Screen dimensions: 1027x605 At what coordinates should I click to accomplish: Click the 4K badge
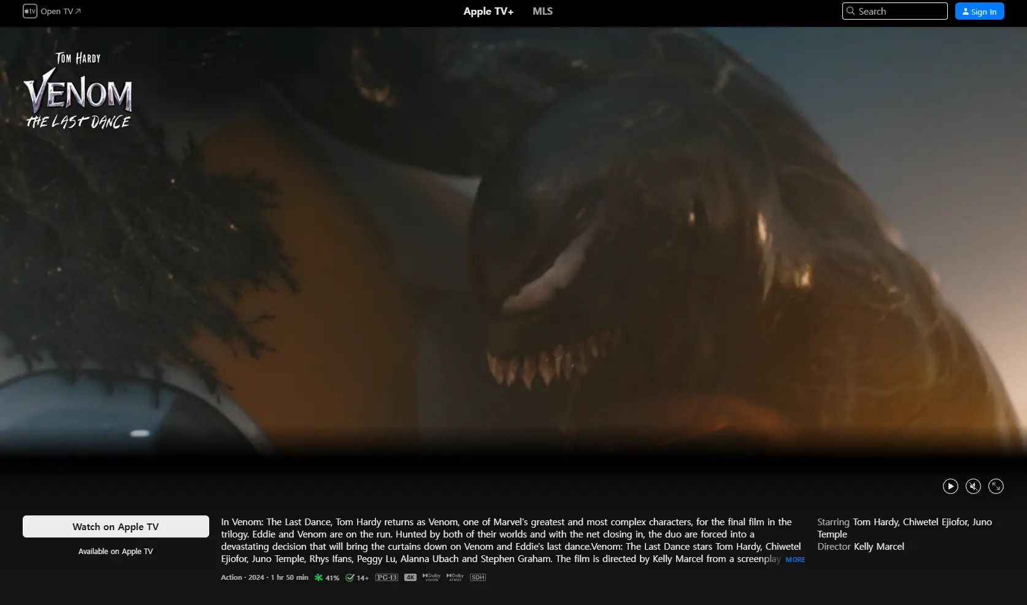tap(410, 577)
